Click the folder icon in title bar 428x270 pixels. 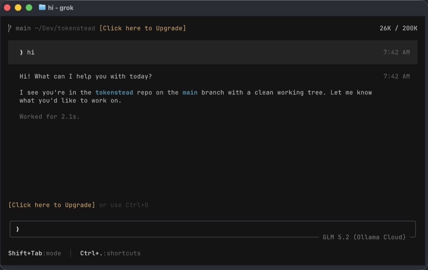click(42, 7)
